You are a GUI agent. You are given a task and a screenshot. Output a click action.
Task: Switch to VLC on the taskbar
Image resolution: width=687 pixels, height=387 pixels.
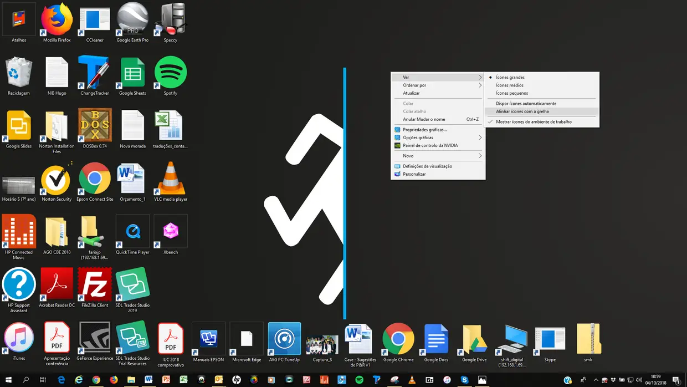[412, 380]
